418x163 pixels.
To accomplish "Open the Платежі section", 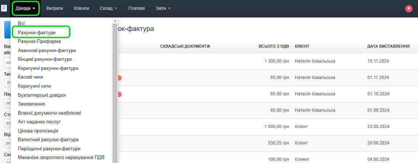I will tap(136, 8).
